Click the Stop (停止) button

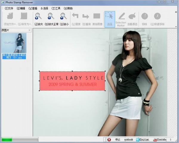click(x=118, y=139)
